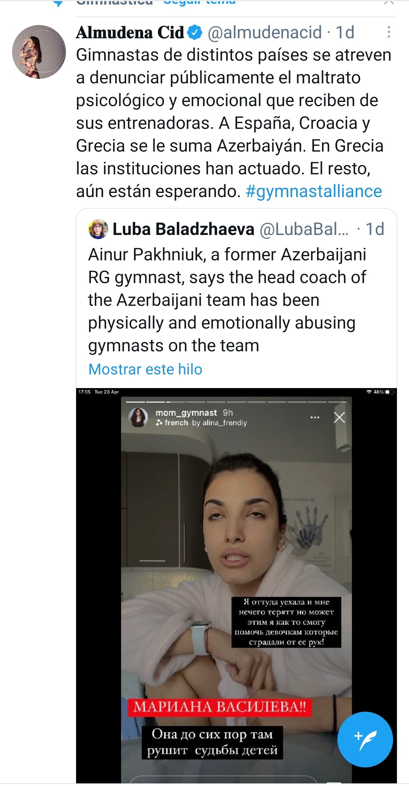Screen dimensions: 409x786
Task: Tap the Seguir tema link at top
Action: tap(199, 2)
